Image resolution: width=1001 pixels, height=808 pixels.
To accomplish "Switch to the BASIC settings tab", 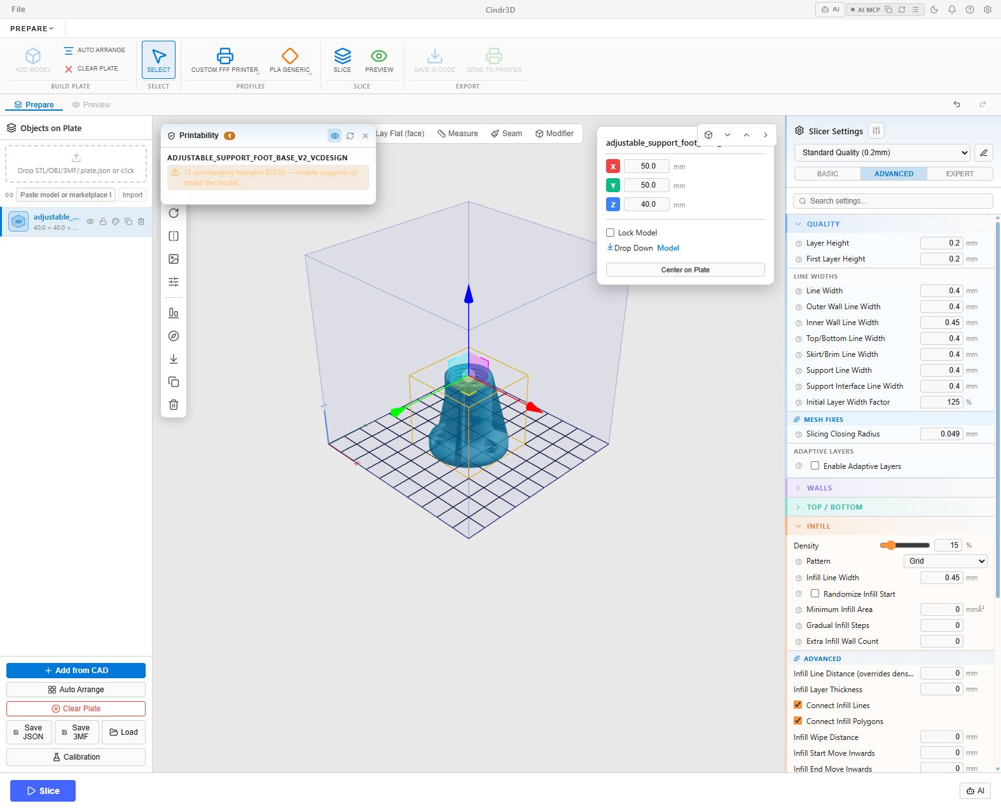I will [x=827, y=174].
